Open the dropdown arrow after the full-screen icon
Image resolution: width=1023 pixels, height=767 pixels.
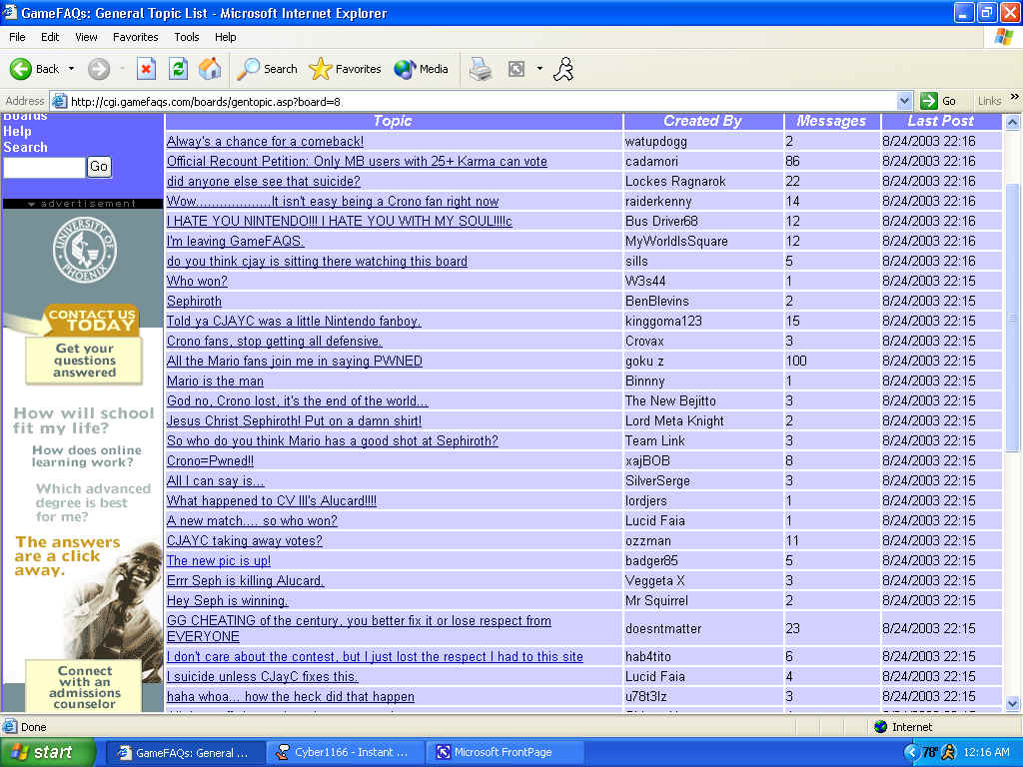(x=539, y=69)
